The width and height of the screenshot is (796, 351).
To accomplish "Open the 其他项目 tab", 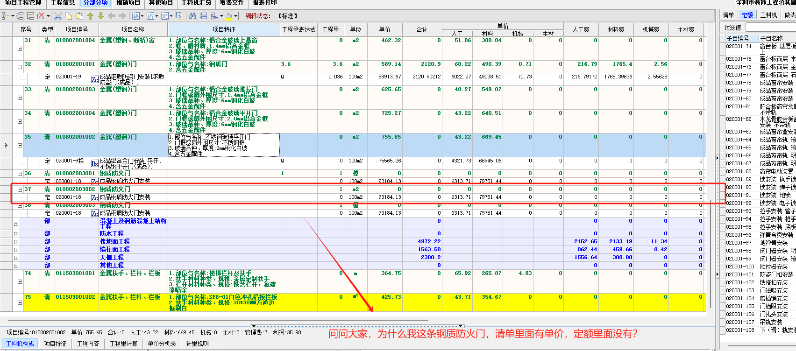I will [161, 3].
